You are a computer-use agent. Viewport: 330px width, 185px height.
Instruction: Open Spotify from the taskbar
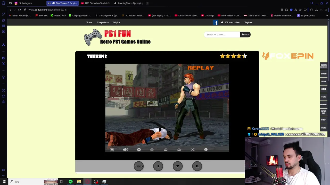click(70, 182)
